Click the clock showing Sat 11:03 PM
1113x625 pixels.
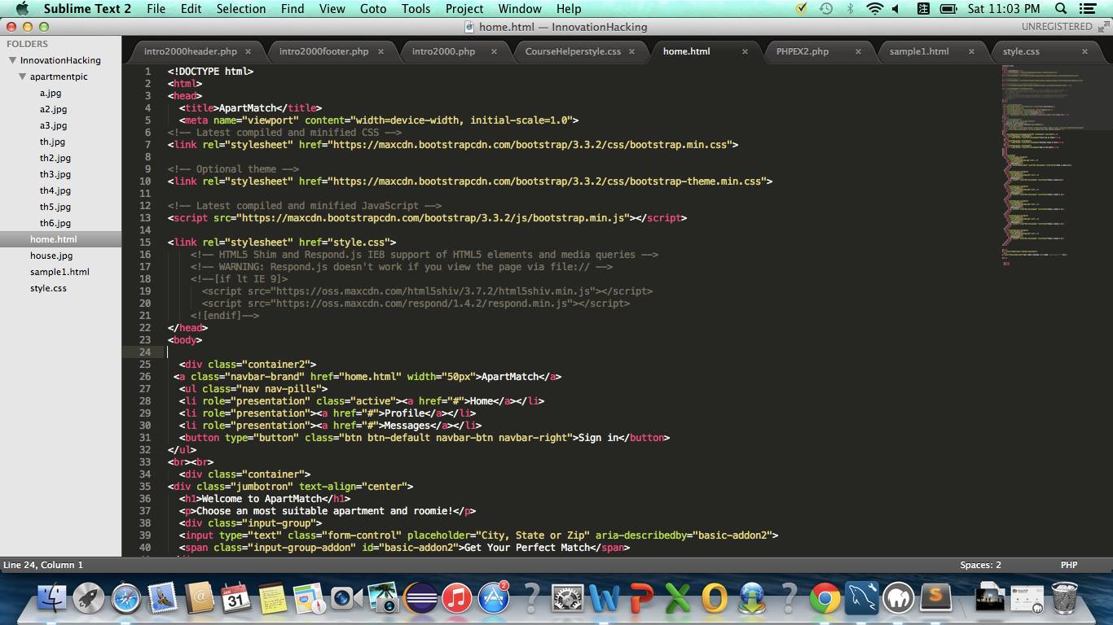tap(1004, 9)
